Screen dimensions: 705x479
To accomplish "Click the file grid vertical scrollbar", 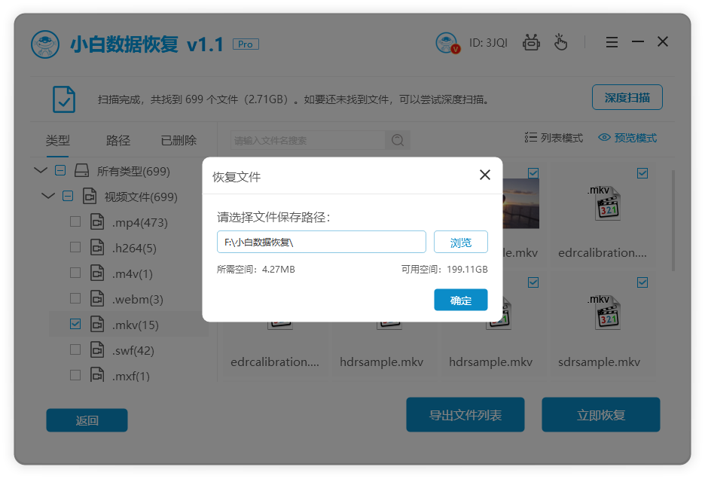I will pyautogui.click(x=673, y=221).
